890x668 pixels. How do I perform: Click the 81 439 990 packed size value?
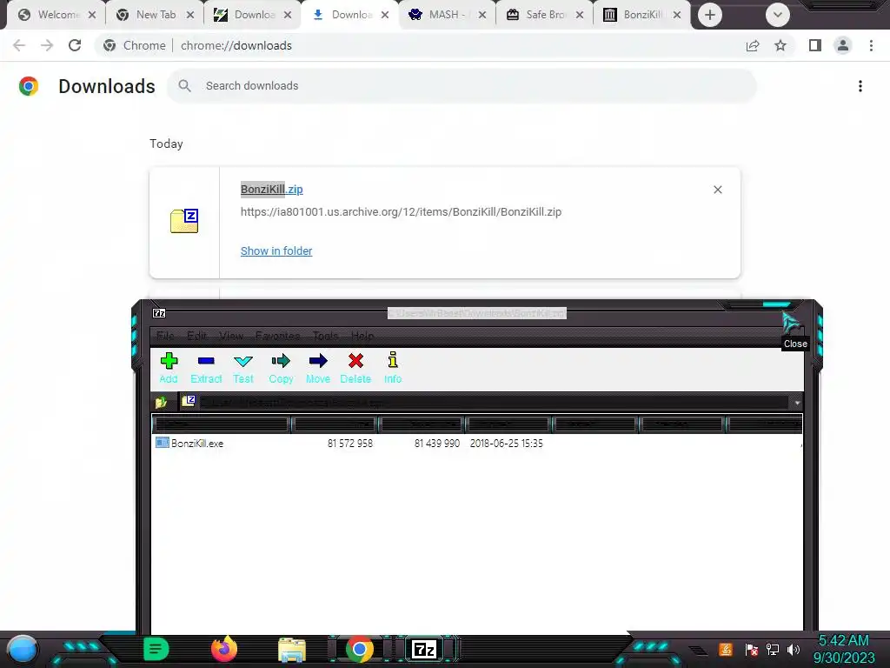coord(437,443)
